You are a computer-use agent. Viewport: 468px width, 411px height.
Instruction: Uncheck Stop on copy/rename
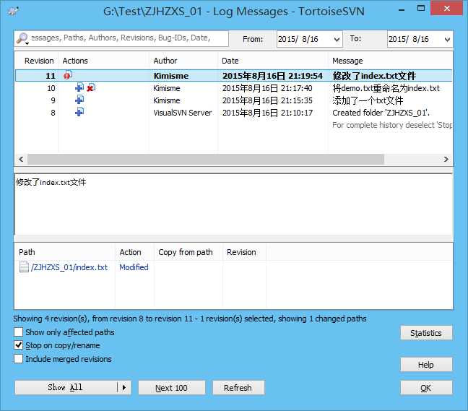coord(18,345)
